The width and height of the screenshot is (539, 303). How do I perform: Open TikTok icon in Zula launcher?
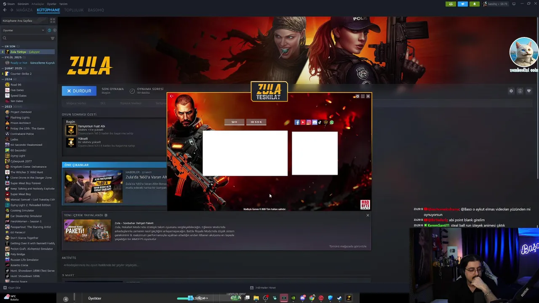point(320,122)
